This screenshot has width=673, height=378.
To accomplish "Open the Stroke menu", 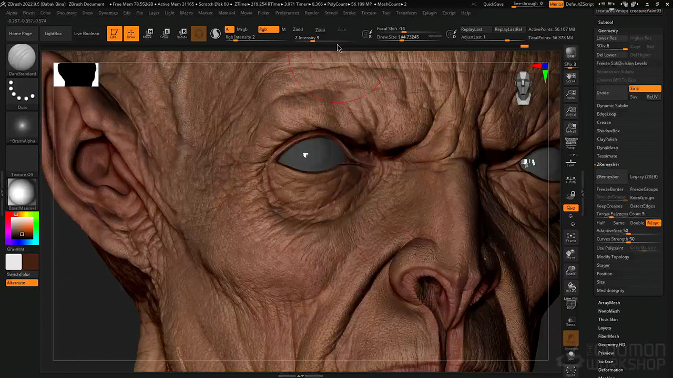I will [x=349, y=13].
